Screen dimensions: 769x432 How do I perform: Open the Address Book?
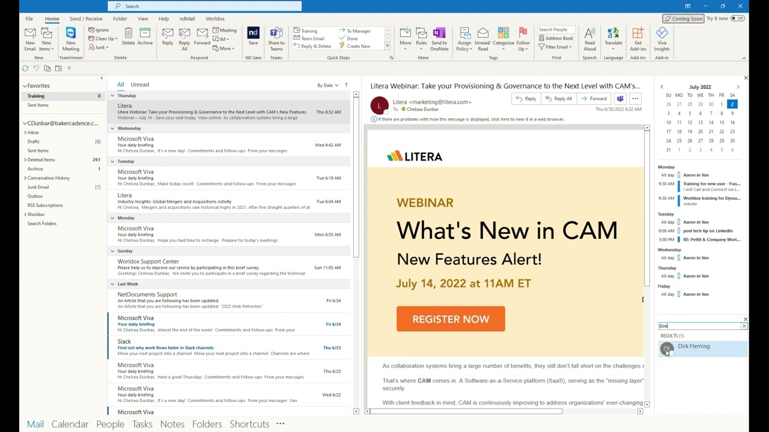pyautogui.click(x=556, y=38)
